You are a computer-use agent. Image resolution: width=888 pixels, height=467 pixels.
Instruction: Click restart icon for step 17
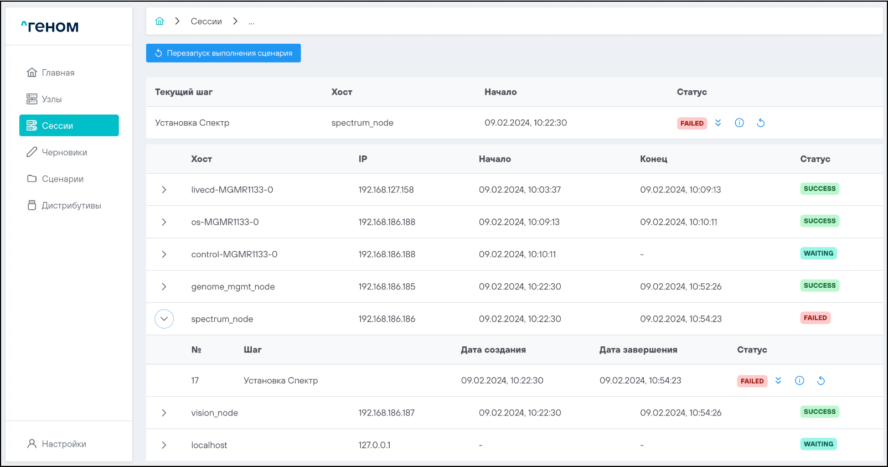click(x=821, y=381)
